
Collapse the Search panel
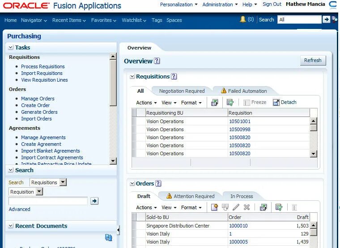coord(11,170)
